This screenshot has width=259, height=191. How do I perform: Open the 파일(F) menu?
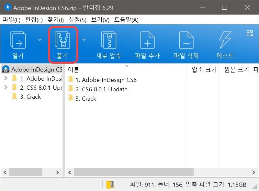pyautogui.click(x=11, y=20)
